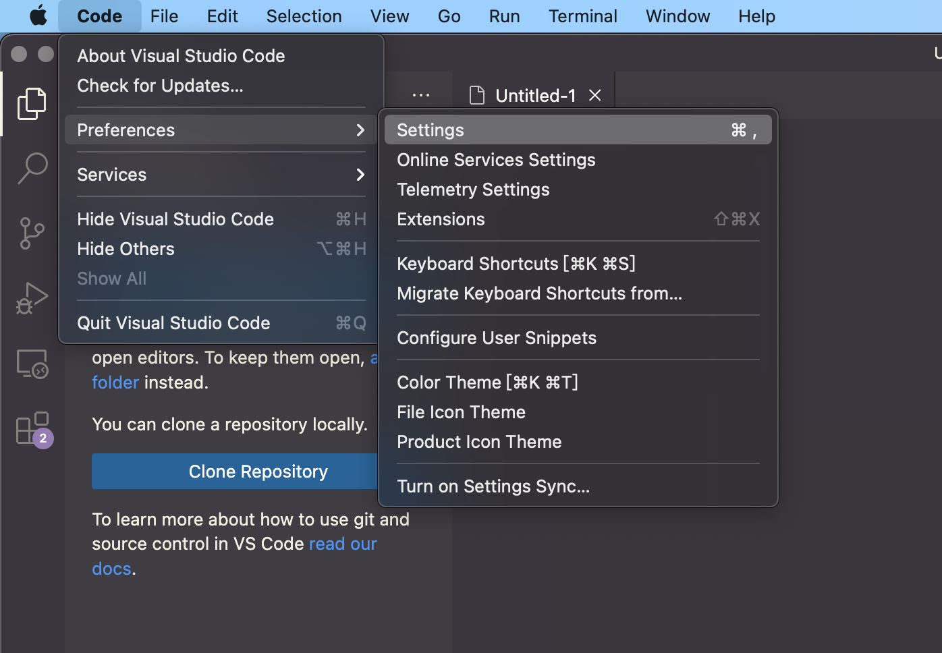
Task: Follow the 'folder' link
Action: point(115,382)
